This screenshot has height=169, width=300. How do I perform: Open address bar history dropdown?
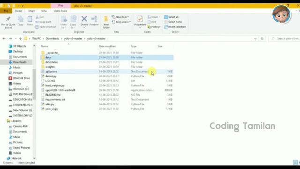[x=255, y=38]
